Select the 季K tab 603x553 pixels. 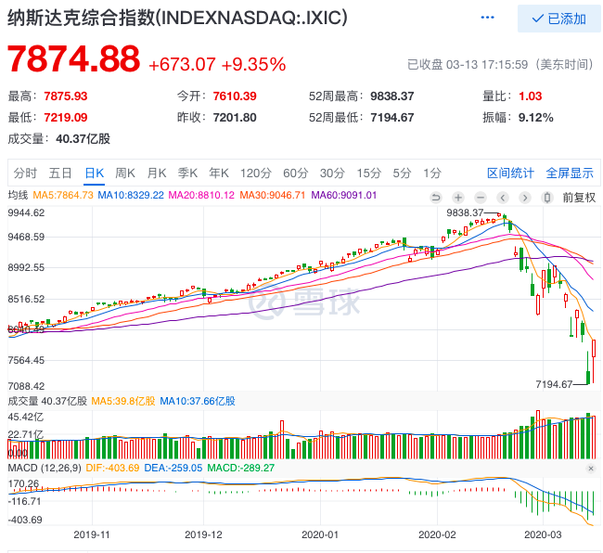pos(187,174)
